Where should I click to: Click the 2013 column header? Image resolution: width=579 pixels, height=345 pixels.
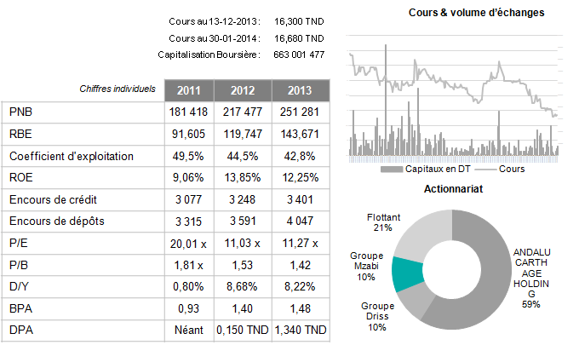point(301,90)
